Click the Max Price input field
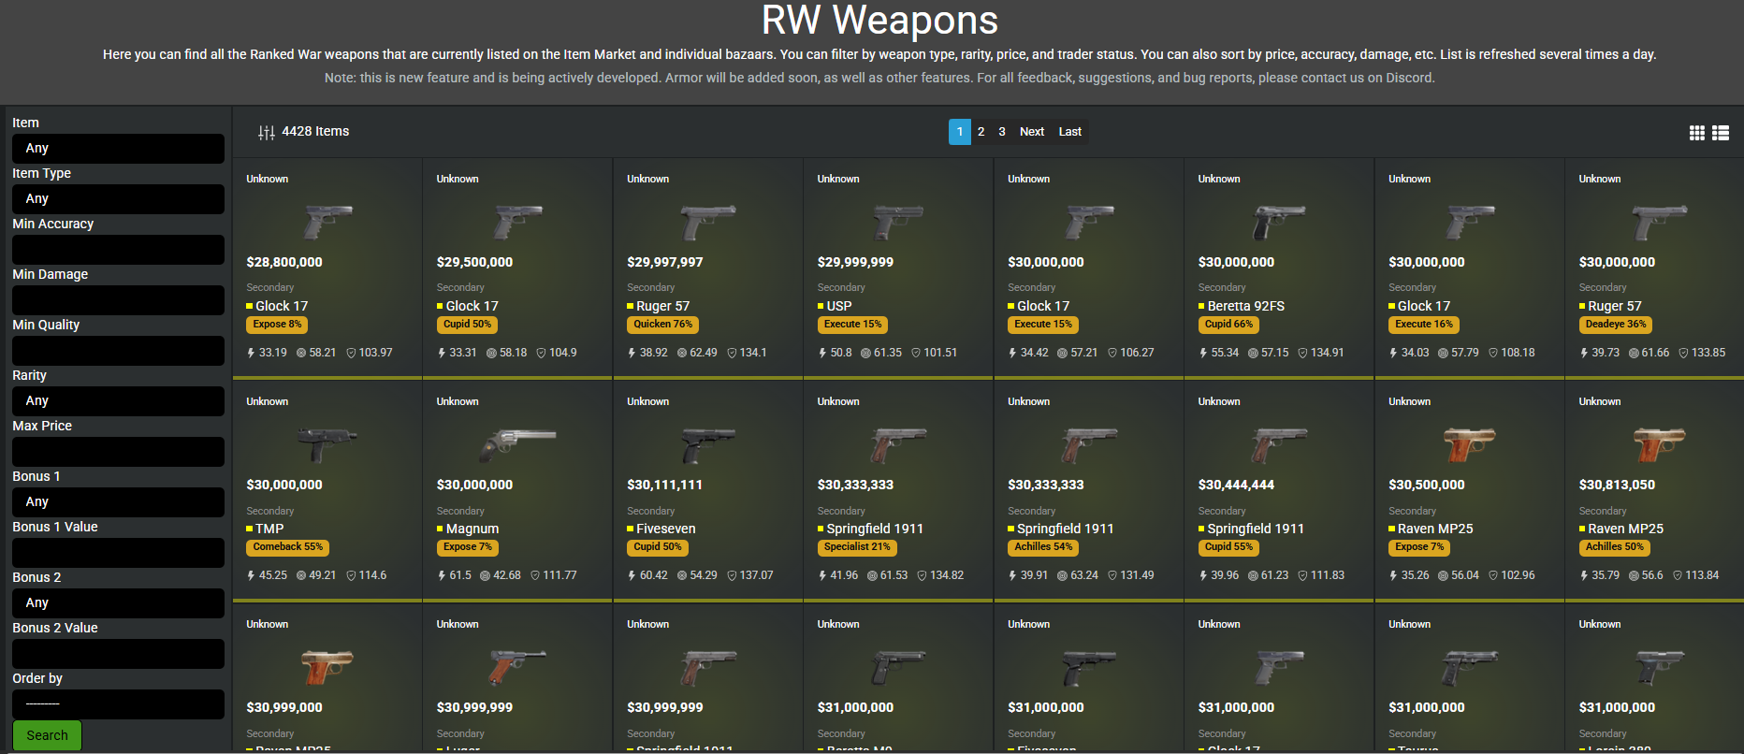 [118, 451]
